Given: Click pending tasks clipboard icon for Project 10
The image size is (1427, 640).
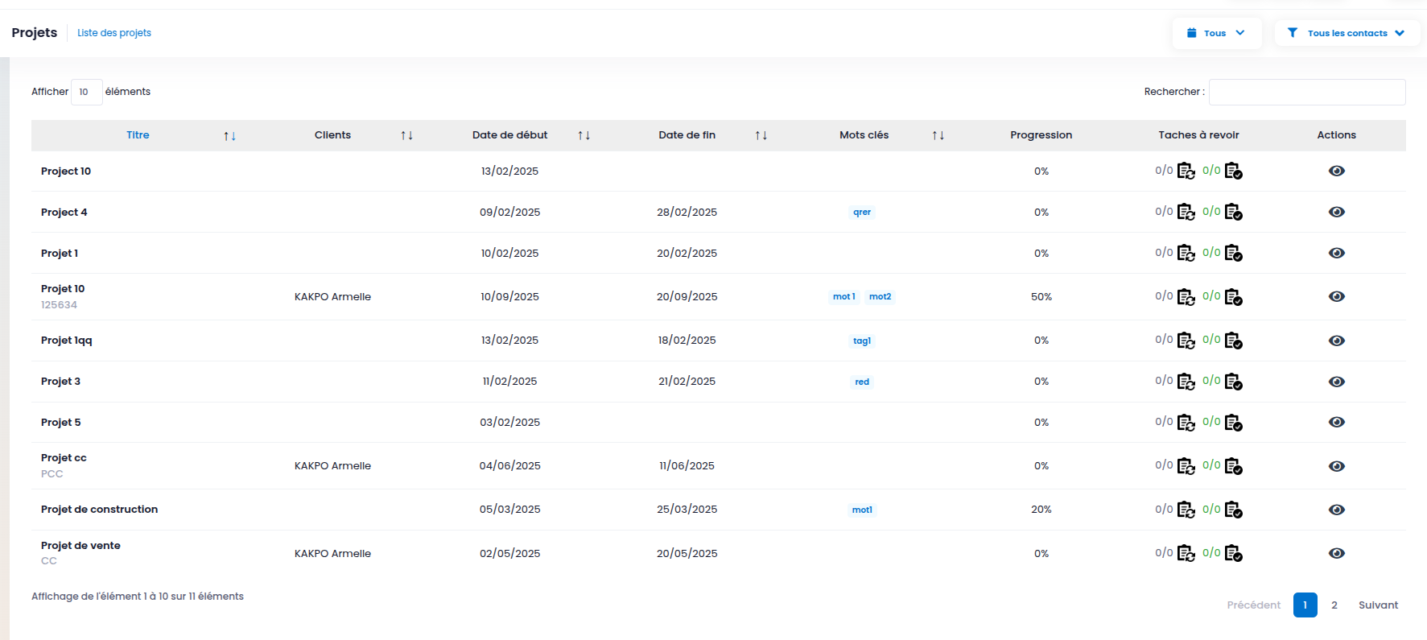Looking at the screenshot, I should click(x=1186, y=171).
